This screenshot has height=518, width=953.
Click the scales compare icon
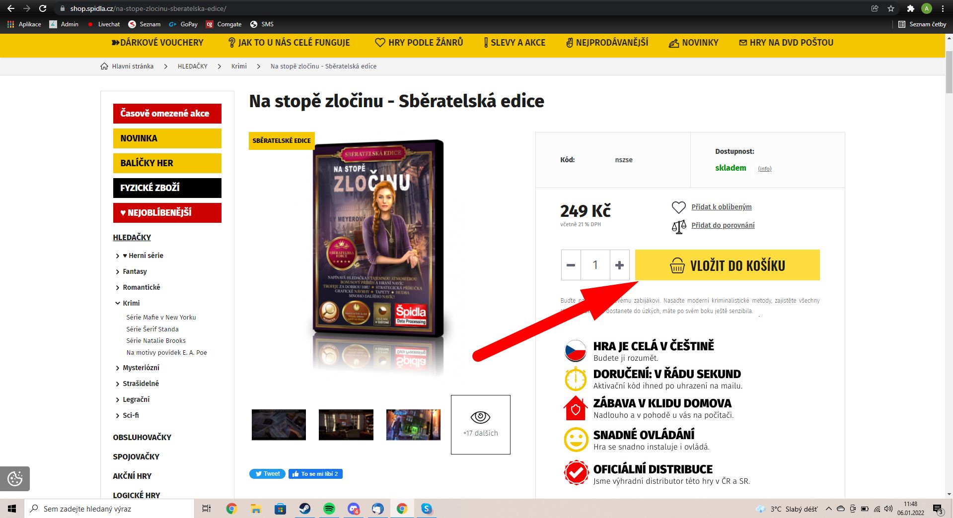pyautogui.click(x=678, y=226)
